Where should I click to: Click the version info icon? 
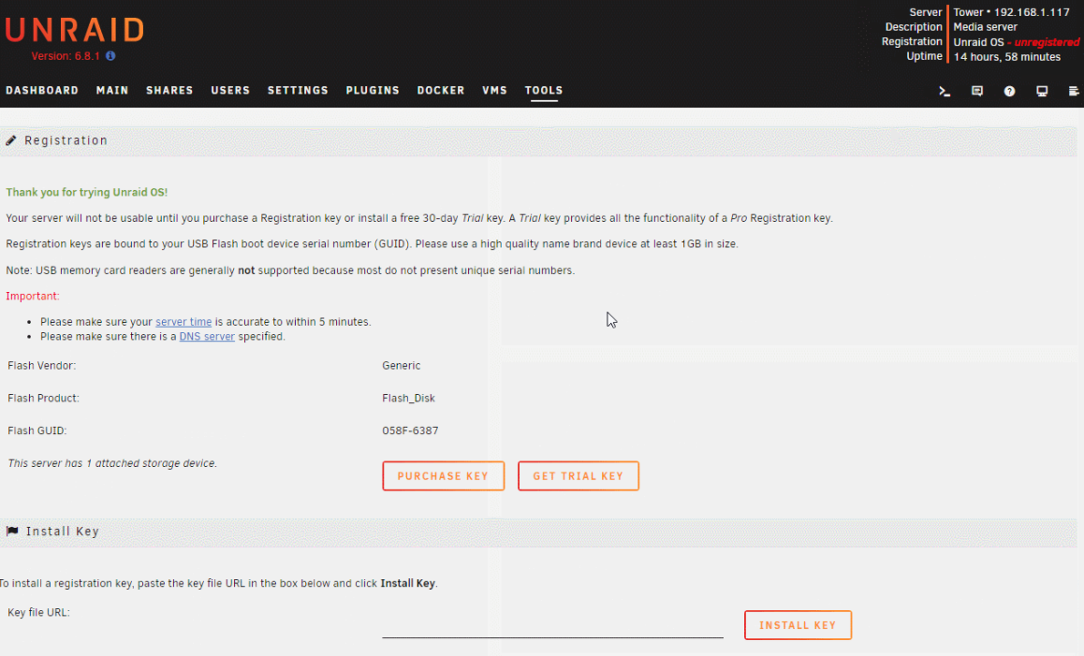tap(110, 56)
